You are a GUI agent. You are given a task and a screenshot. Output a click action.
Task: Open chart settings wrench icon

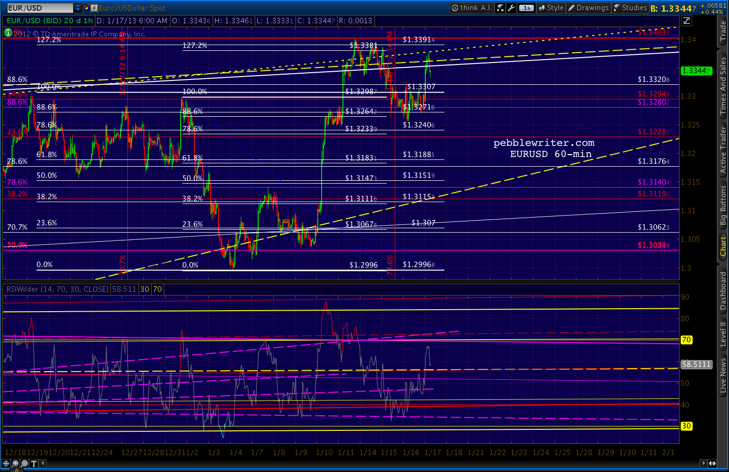pos(512,8)
